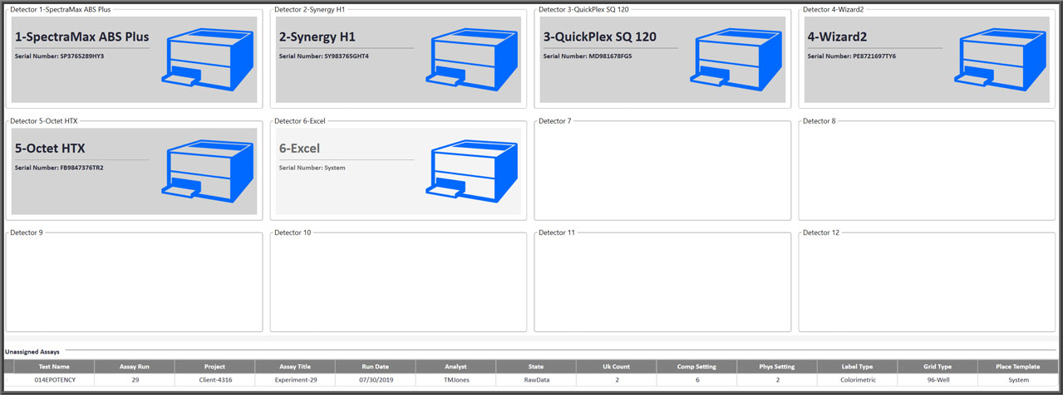Click the SpectraMax ABS Plus detector instrument icon
This screenshot has height=395, width=1063.
click(x=207, y=60)
